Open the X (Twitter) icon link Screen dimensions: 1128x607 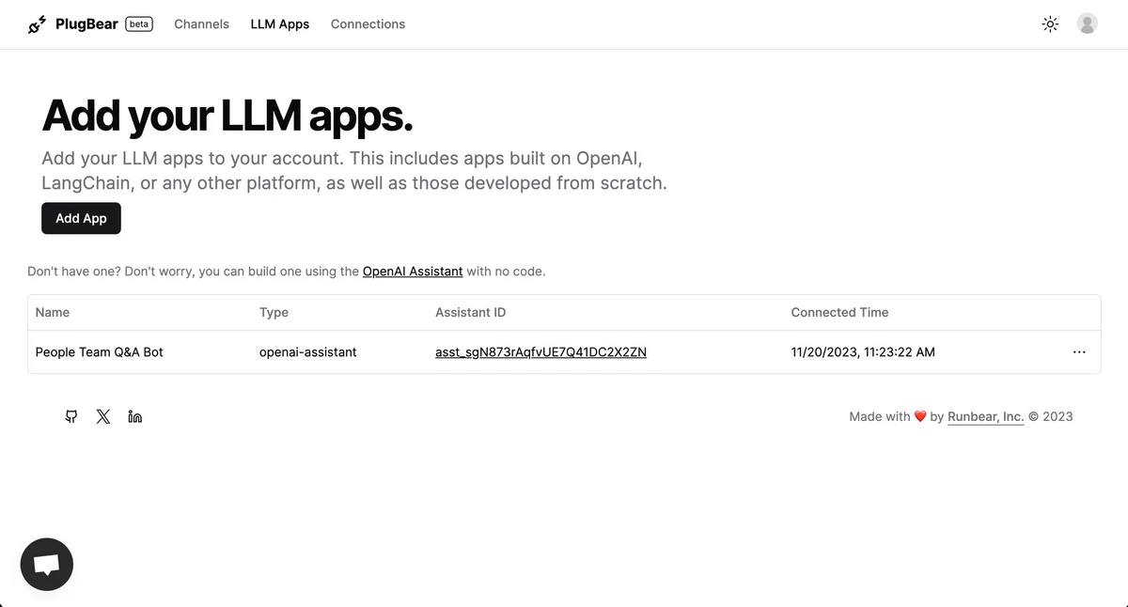(103, 416)
